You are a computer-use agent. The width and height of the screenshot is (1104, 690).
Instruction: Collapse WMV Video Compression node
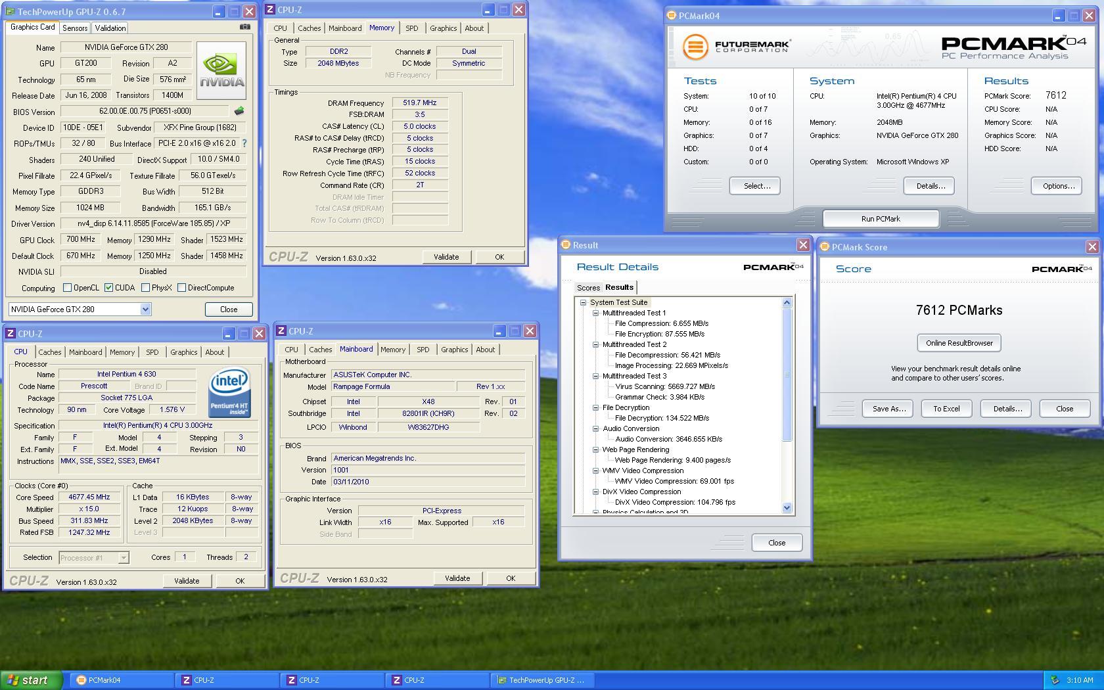[x=595, y=471]
